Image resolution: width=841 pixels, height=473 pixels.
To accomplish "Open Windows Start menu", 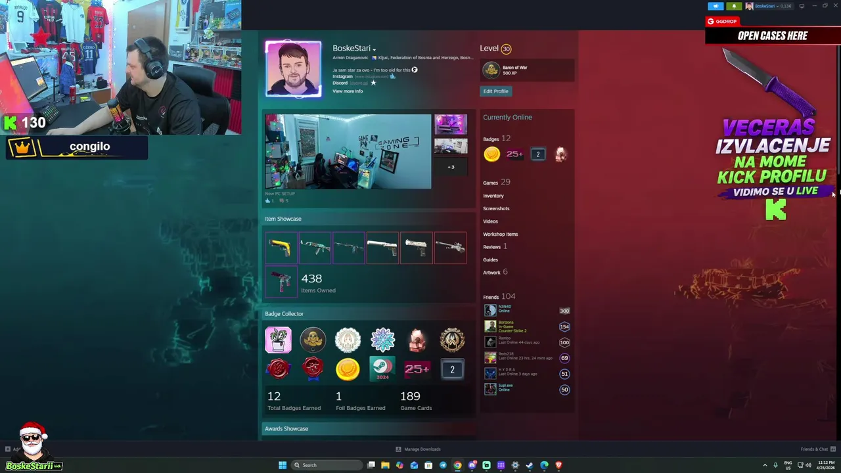I will (x=283, y=465).
